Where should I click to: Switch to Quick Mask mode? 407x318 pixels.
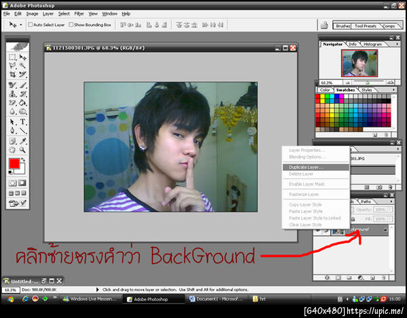pos(22,183)
